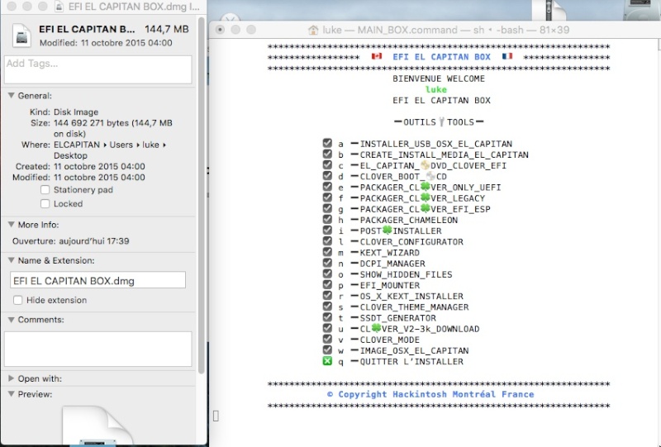Click the checkmark icon beside INSTALLER_USB_OSX_EL_CAPITAN
This screenshot has height=447, width=661.
tap(327, 143)
